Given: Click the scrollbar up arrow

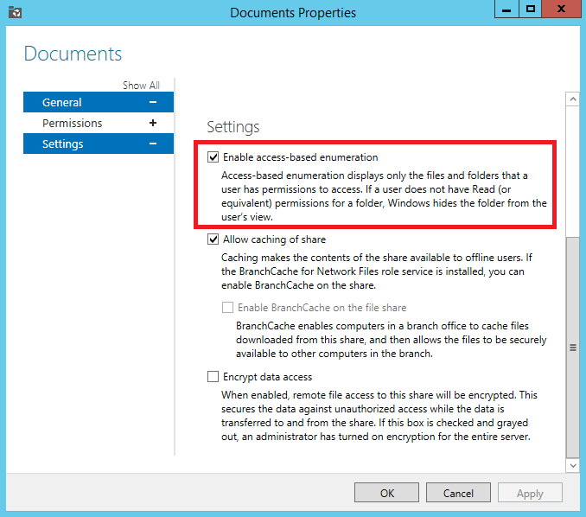Looking at the screenshot, I should coord(571,100).
